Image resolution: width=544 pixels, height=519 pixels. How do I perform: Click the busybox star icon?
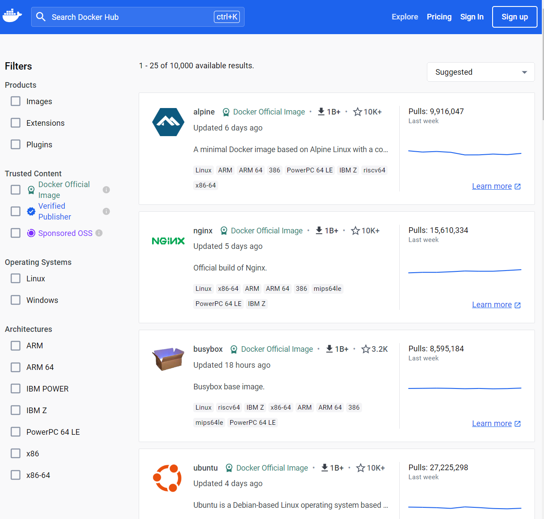click(366, 349)
